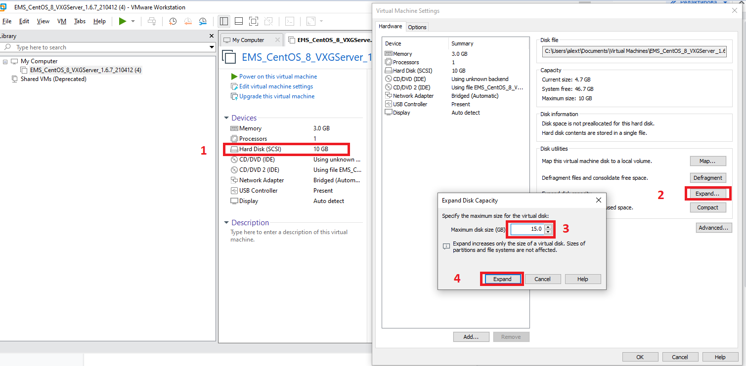Toggle the thumbnail bar icon in toolbar
This screenshot has width=746, height=366.
coord(239,21)
